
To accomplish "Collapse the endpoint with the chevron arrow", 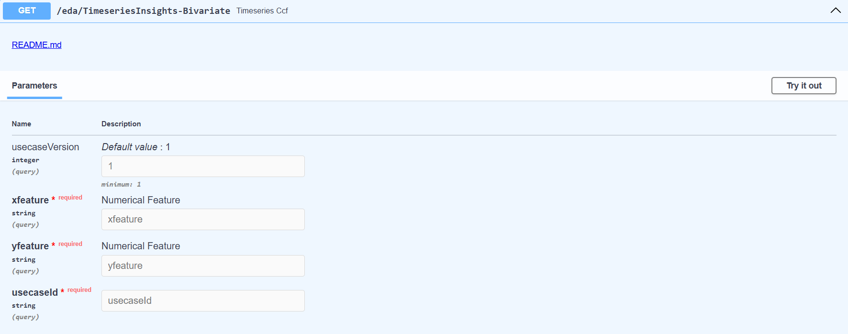I will pyautogui.click(x=835, y=11).
